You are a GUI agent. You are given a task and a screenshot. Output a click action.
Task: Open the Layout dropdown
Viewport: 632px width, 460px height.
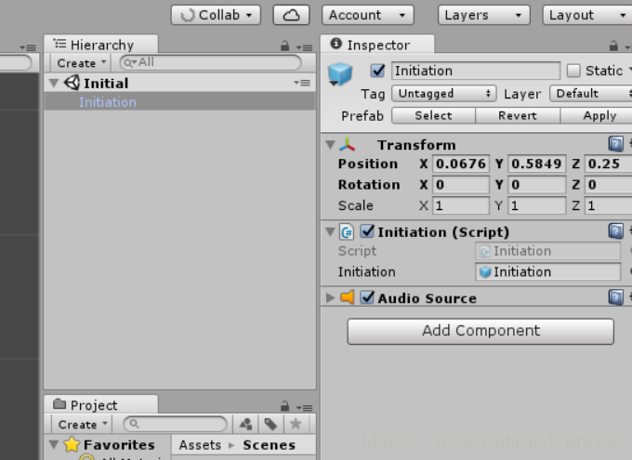pos(587,15)
